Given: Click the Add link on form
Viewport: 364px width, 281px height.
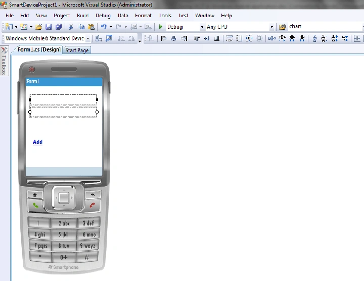Looking at the screenshot, I should [x=37, y=142].
